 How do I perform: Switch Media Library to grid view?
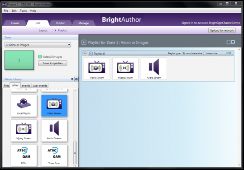tap(77, 79)
